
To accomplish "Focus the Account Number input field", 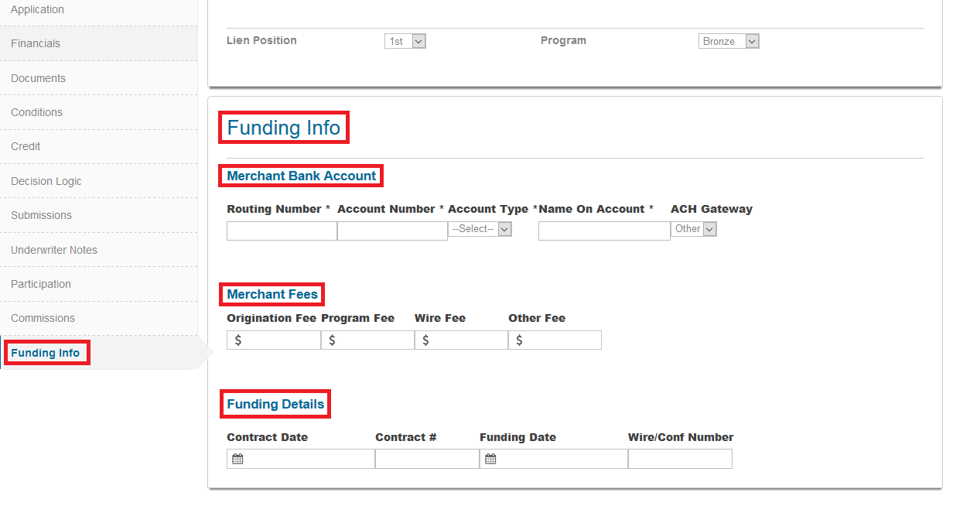I will 392,231.
